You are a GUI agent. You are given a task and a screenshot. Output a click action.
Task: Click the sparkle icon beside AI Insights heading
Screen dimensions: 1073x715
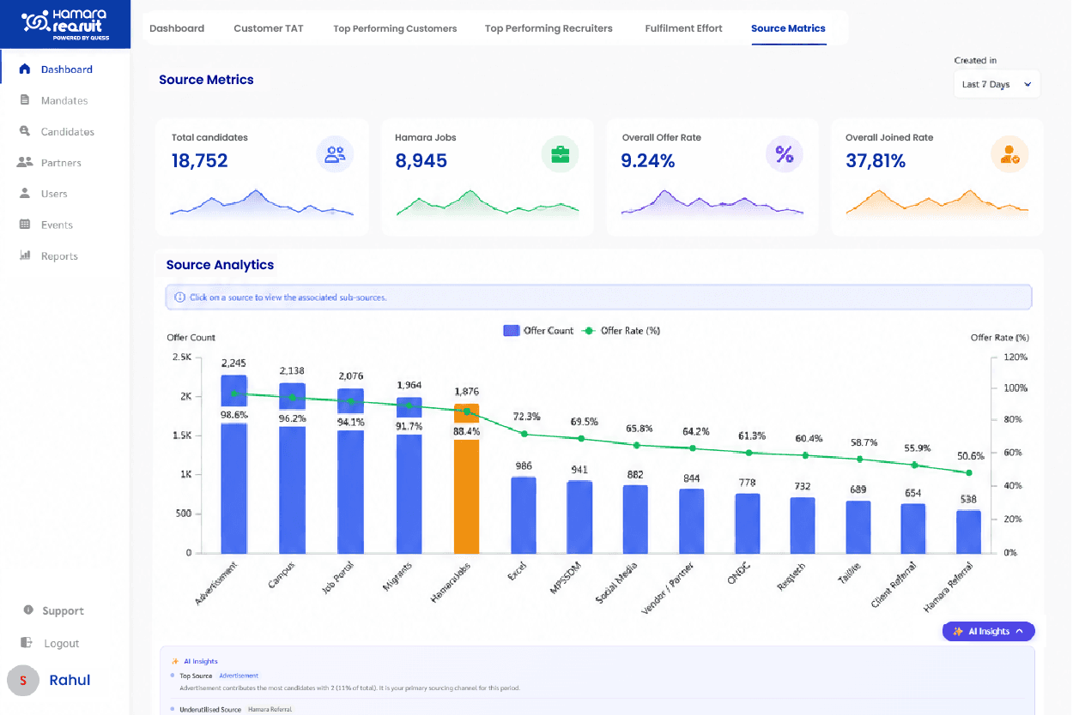click(x=175, y=661)
